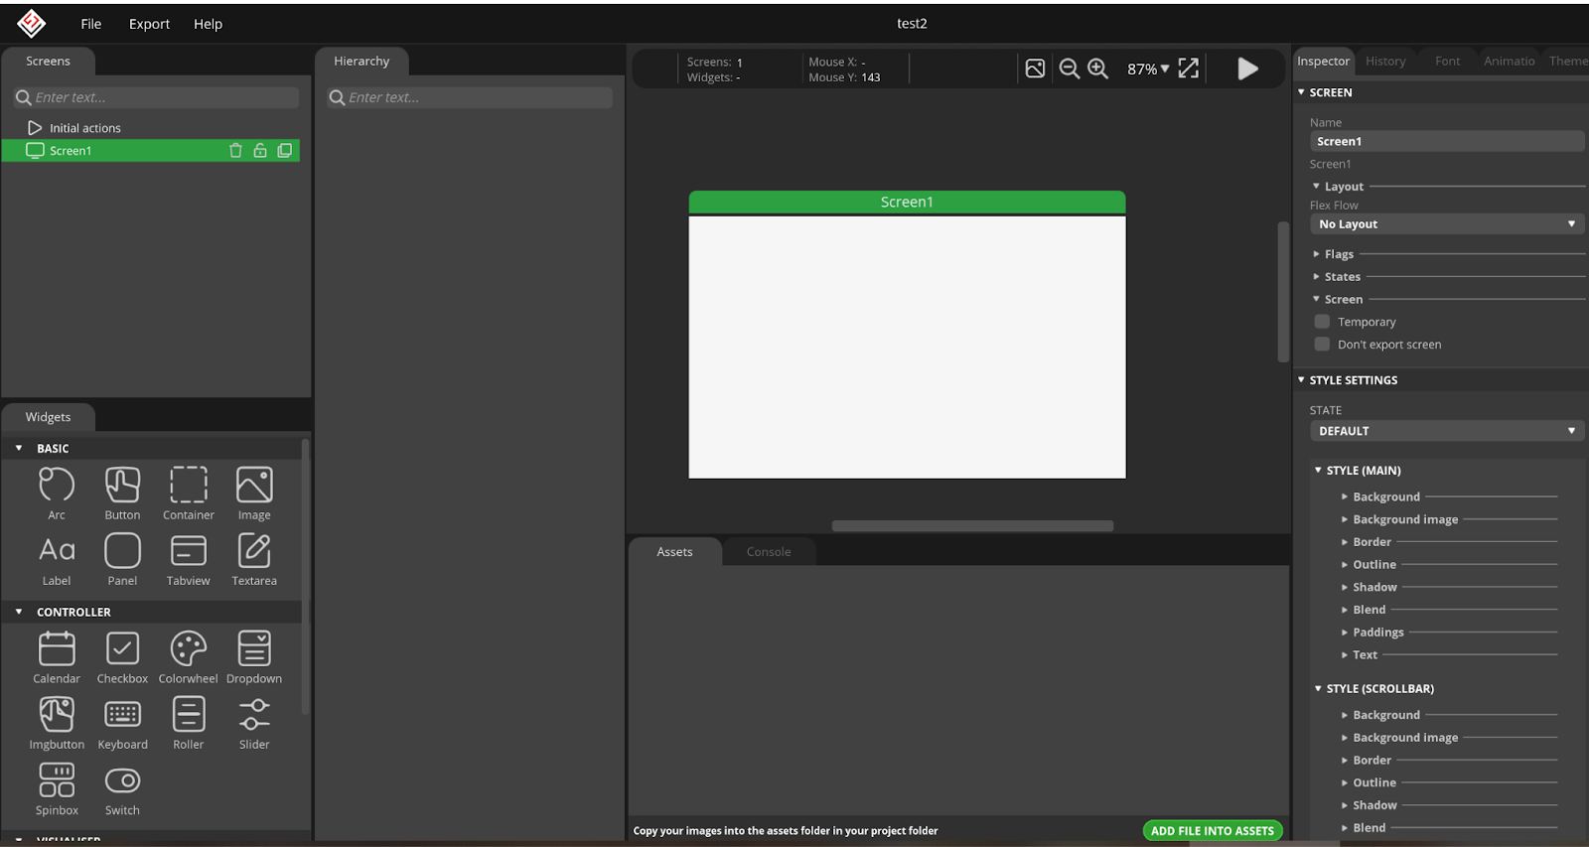Screen dimensions: 1589x847
Task: Select the Switch widget
Action: coord(122,789)
